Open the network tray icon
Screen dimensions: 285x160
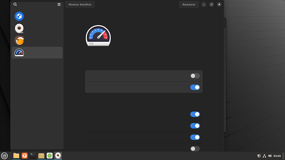[x=264, y=156]
